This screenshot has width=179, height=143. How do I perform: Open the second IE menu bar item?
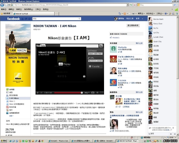(x=11, y=9)
